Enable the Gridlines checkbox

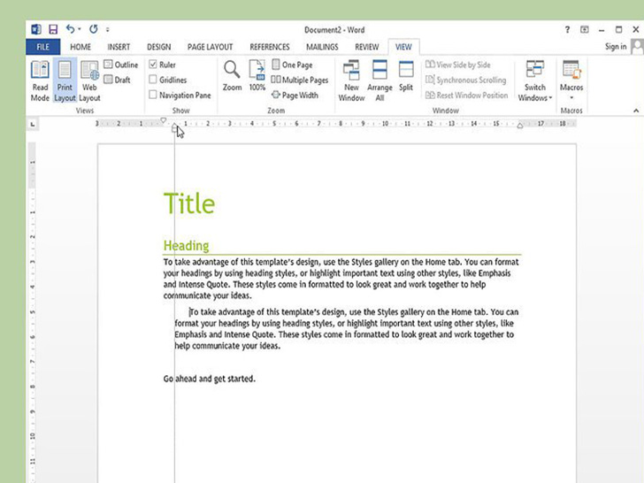153,80
